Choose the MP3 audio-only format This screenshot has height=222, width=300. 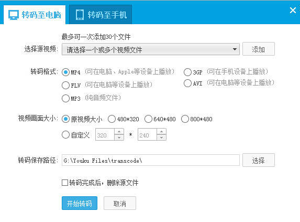[65, 98]
